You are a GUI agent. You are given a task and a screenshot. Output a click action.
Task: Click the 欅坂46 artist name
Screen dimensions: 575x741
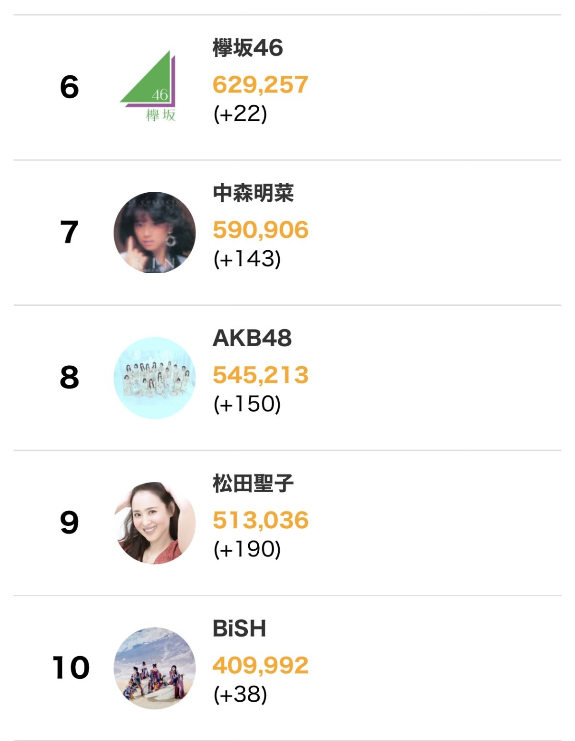[247, 48]
